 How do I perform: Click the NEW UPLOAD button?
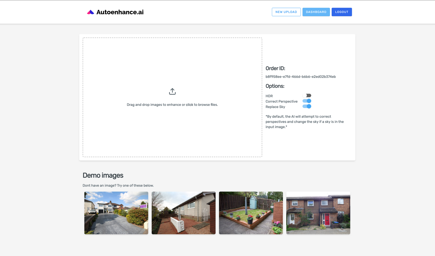[x=286, y=12]
